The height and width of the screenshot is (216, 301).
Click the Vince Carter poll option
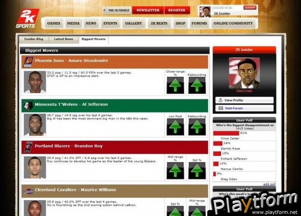[230, 138]
